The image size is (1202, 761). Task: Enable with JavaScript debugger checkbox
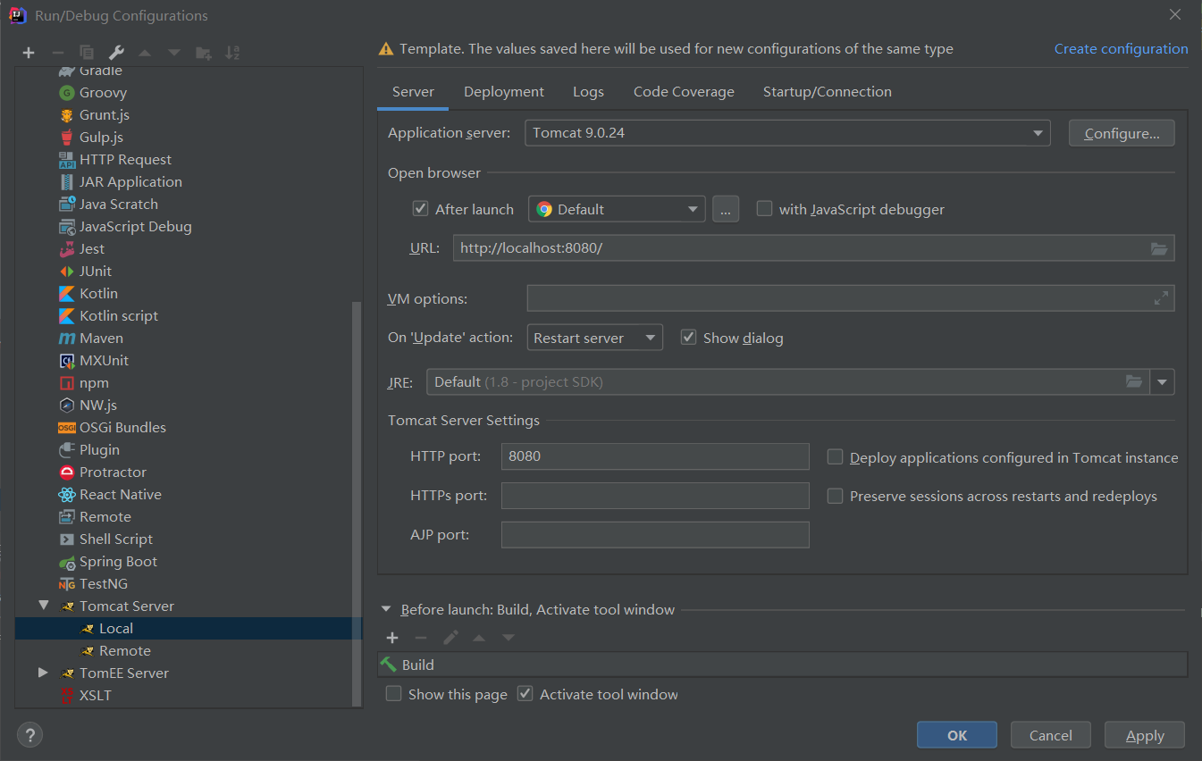[x=764, y=209]
